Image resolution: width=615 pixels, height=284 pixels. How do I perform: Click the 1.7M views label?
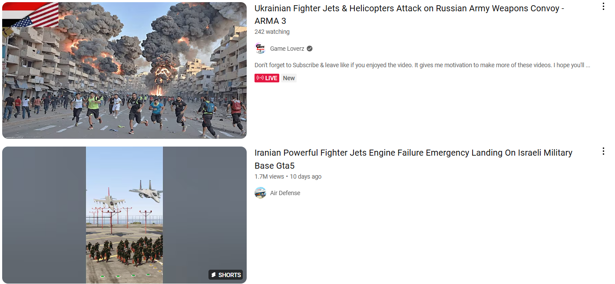click(x=269, y=176)
